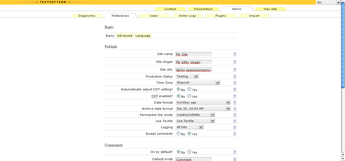Open the Language preferences link
Image resolution: width=345 pixels, height=161 pixels.
tap(143, 36)
